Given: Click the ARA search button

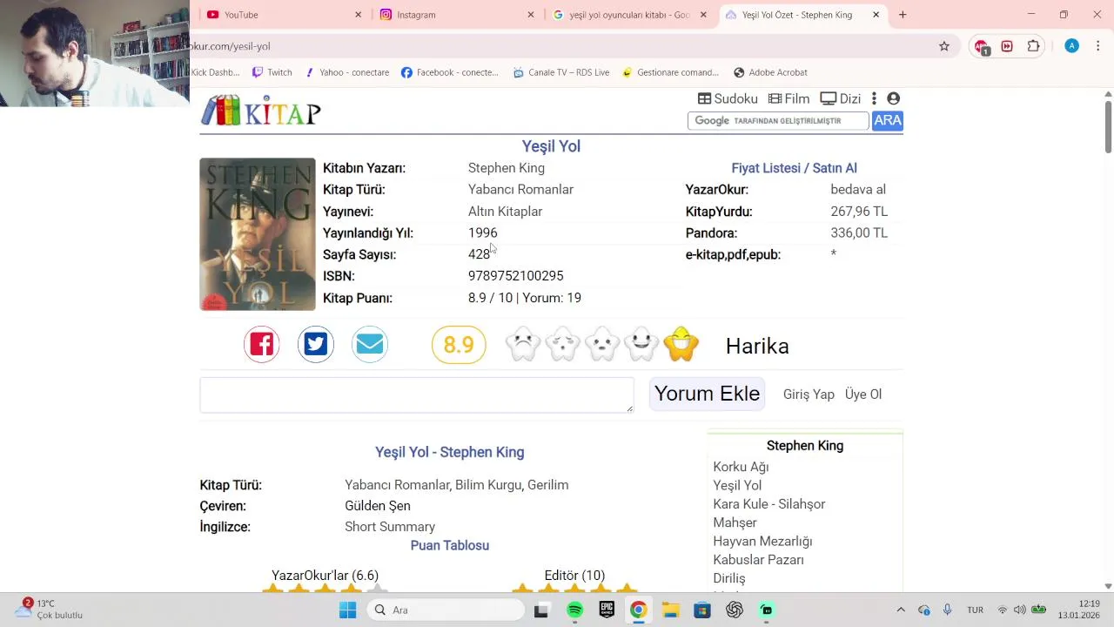Looking at the screenshot, I should pos(888,120).
